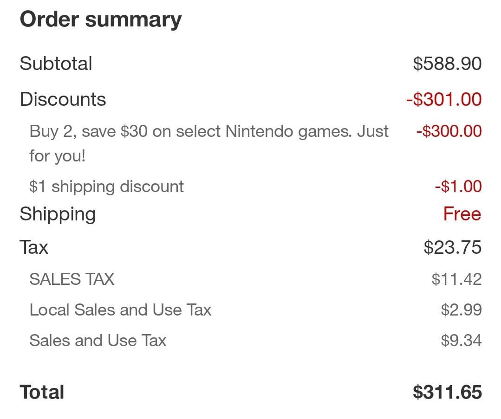The height and width of the screenshot is (419, 501).
Task: Click the red Free shipping value
Action: point(462,214)
